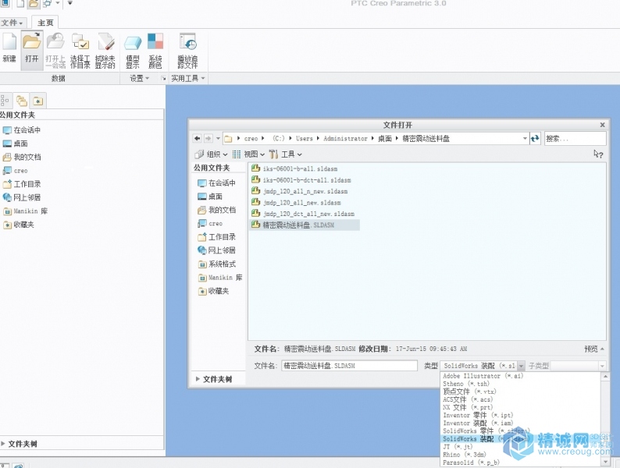This screenshot has width=620, height=468.
Task: Click 桌面 in the path breadcrumb
Action: (x=385, y=139)
